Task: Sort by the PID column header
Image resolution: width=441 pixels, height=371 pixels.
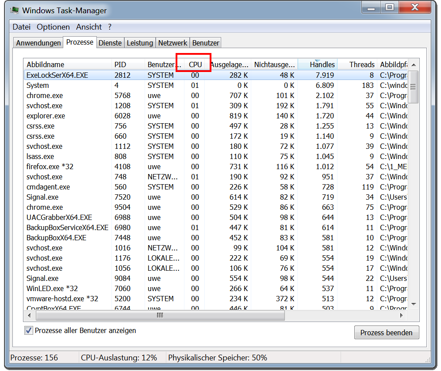Action: 128,64
